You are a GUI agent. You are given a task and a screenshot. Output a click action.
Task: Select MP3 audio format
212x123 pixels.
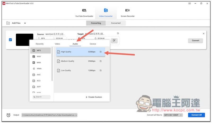click(x=41, y=50)
